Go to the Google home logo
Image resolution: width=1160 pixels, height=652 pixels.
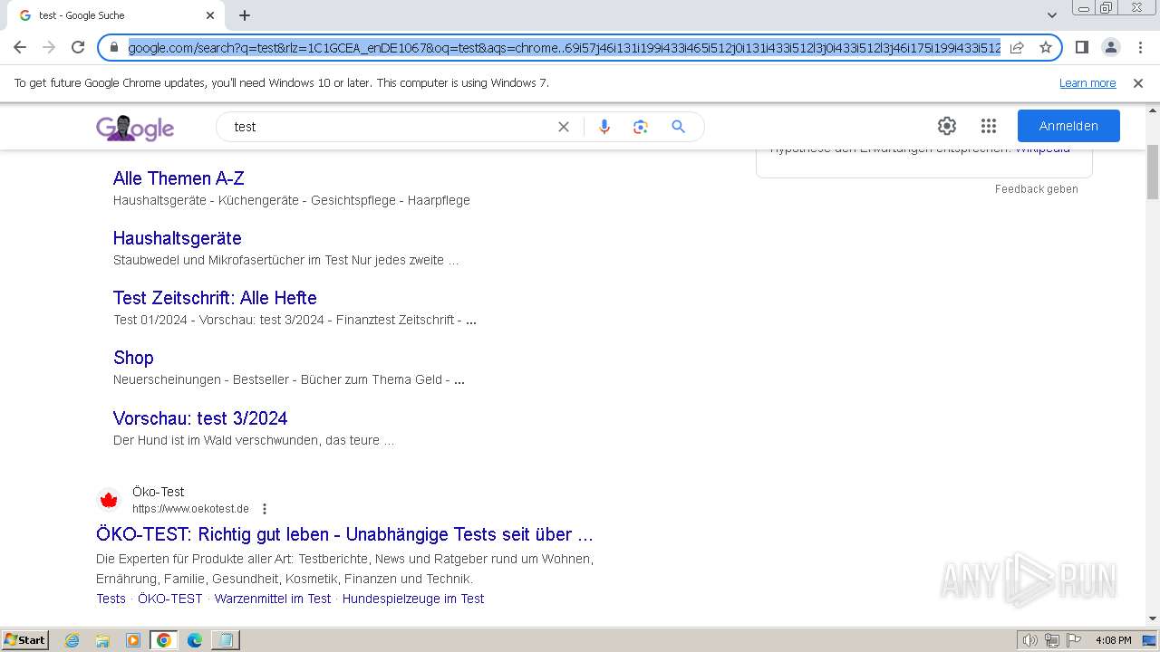point(135,128)
